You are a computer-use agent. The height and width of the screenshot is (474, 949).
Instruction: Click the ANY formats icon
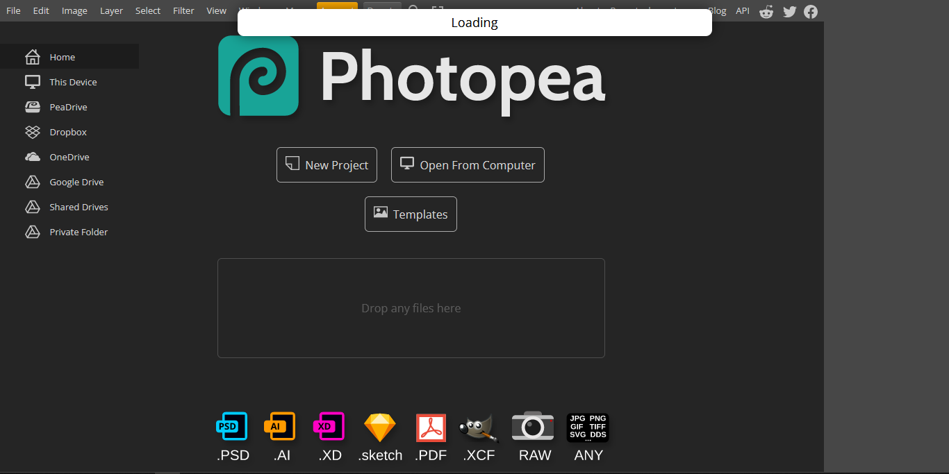tap(588, 426)
